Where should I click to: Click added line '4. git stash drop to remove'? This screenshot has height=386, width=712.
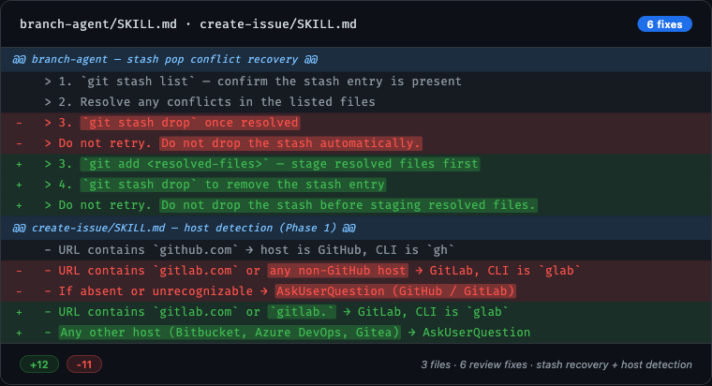356,185
